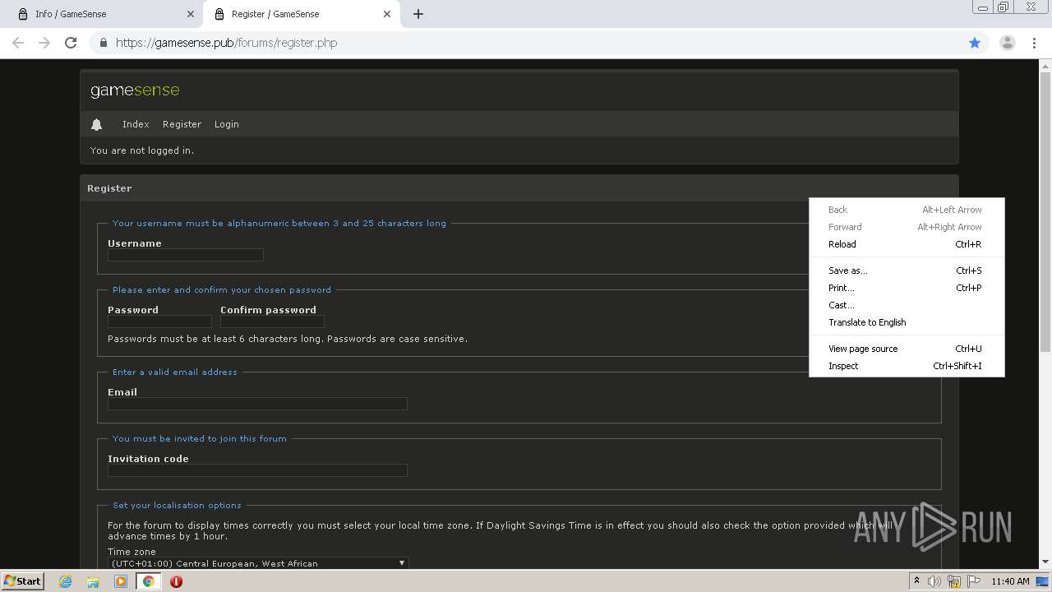Click the Register section header

pos(519,188)
